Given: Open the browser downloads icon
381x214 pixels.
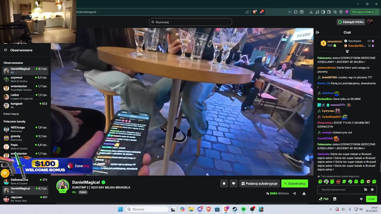Looking at the screenshot, I should 311,12.
